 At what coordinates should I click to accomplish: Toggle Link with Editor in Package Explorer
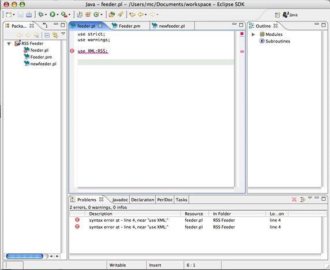tap(55, 35)
